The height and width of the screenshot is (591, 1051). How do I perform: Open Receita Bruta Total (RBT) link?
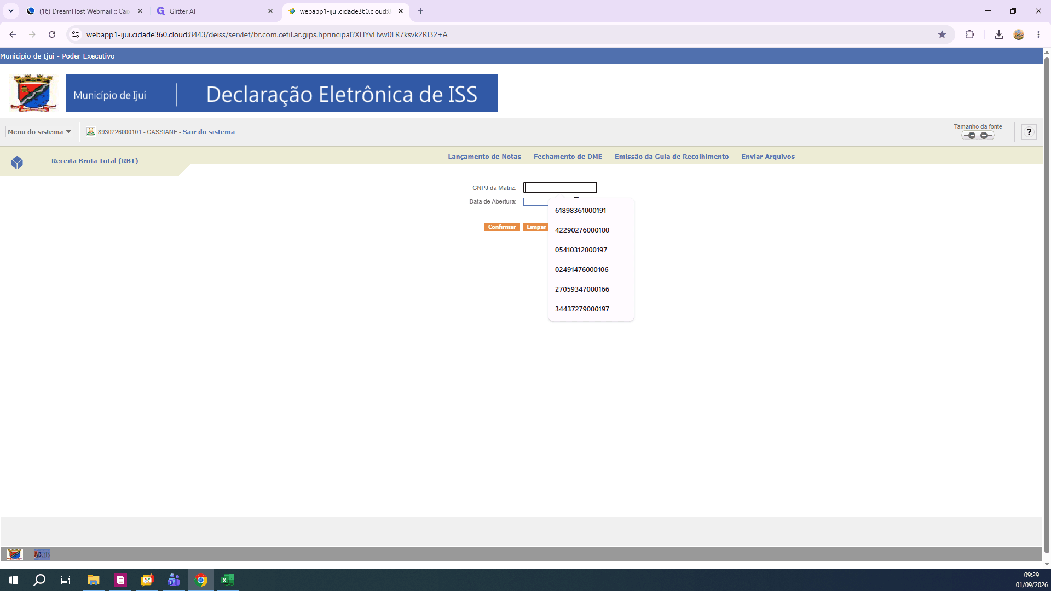(95, 161)
